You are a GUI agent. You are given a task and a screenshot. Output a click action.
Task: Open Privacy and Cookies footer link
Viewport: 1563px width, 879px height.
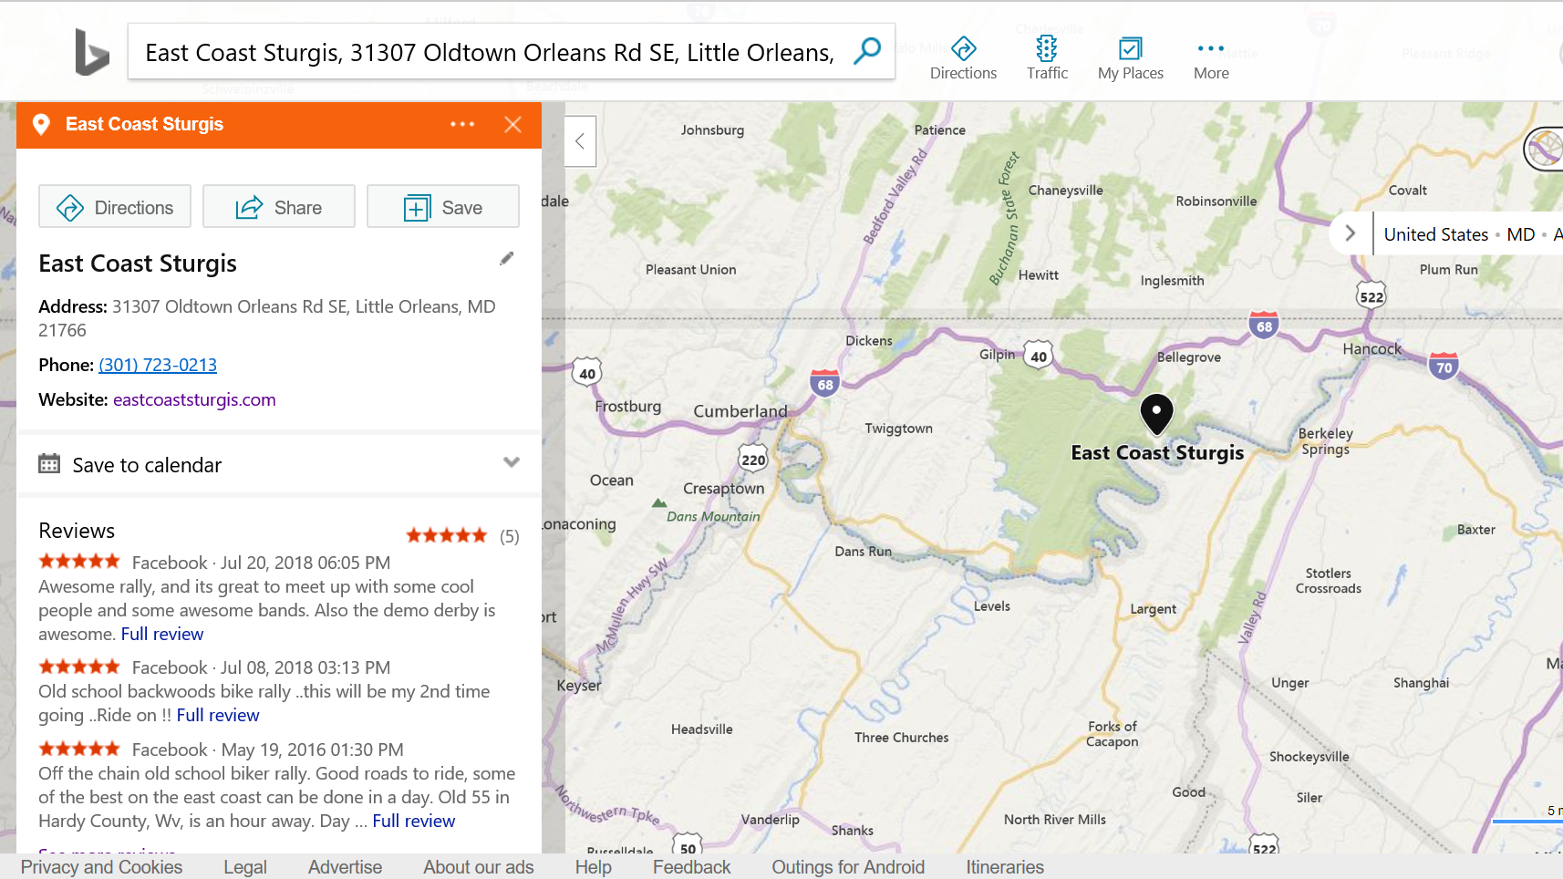tap(101, 867)
